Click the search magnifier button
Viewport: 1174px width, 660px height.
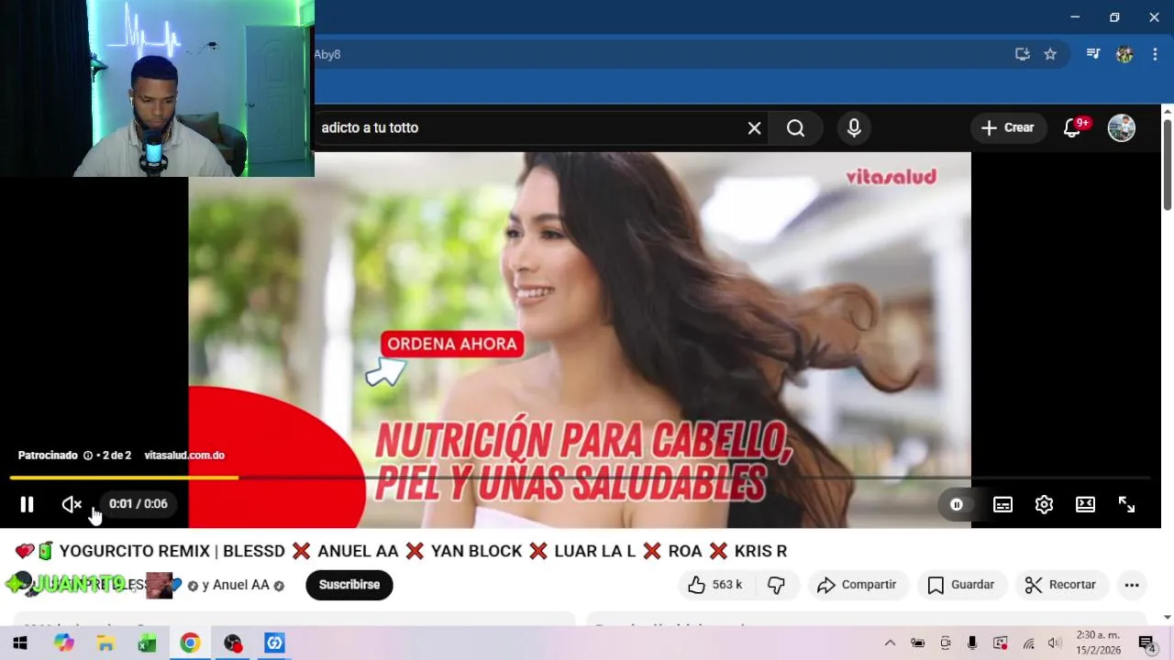click(795, 128)
